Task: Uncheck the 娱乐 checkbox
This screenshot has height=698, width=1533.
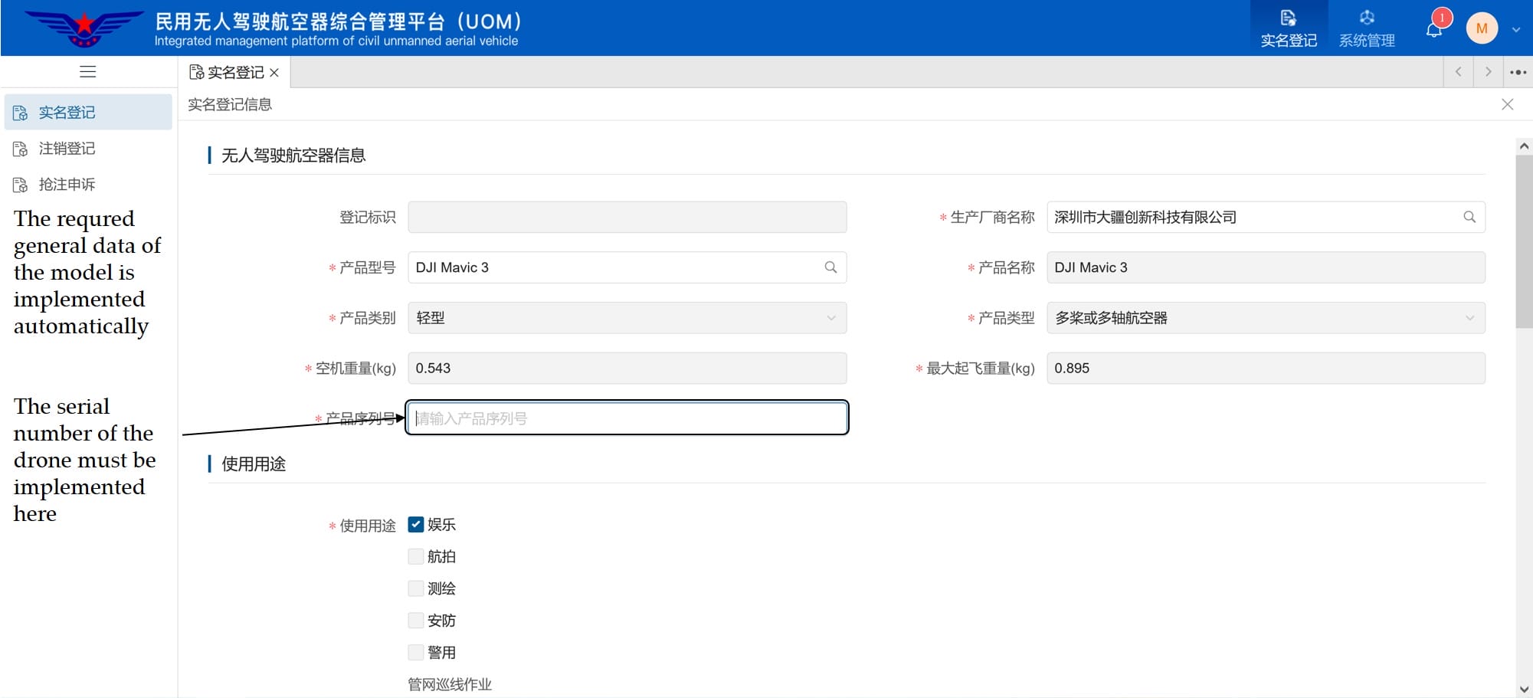Action: (416, 525)
